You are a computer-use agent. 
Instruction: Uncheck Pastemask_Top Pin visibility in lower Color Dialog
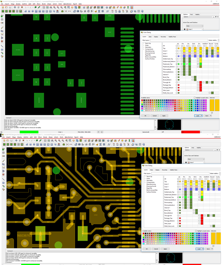pyautogui.click(x=182, y=197)
